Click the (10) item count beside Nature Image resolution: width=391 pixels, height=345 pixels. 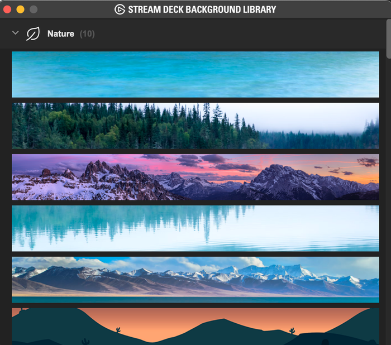click(87, 33)
